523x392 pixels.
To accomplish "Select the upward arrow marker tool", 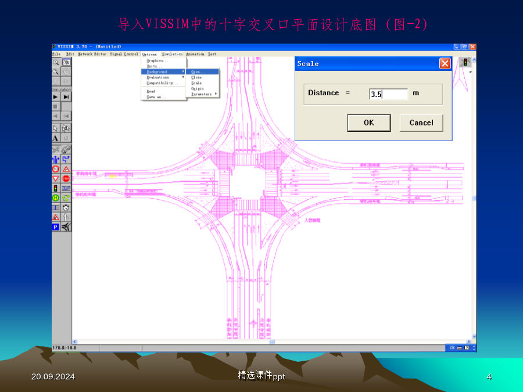I will pyautogui.click(x=66, y=217).
